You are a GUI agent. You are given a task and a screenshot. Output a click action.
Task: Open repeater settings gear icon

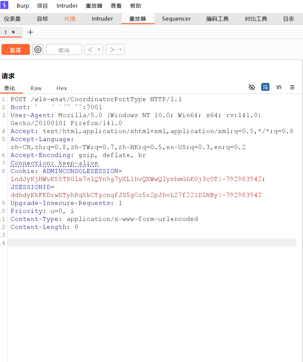(x=38, y=50)
